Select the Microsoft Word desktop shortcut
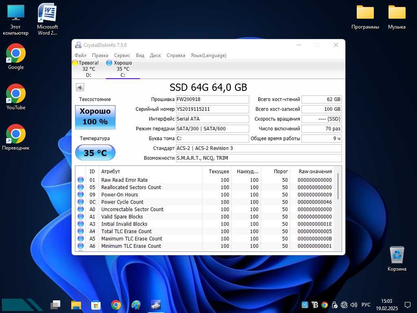 (47, 20)
